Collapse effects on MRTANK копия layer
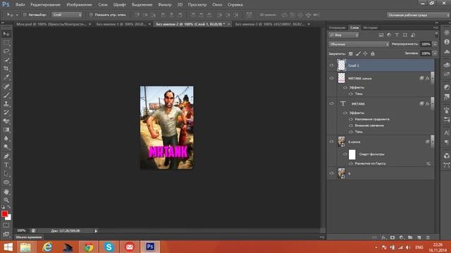Screen dimensions: 451x253 (x=432, y=78)
